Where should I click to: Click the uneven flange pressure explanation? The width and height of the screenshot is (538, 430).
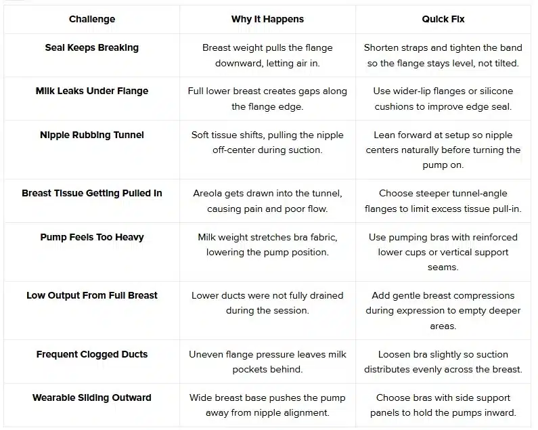[x=267, y=362]
